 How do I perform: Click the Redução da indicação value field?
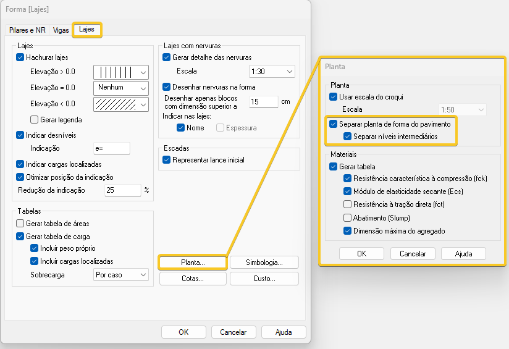pos(122,190)
